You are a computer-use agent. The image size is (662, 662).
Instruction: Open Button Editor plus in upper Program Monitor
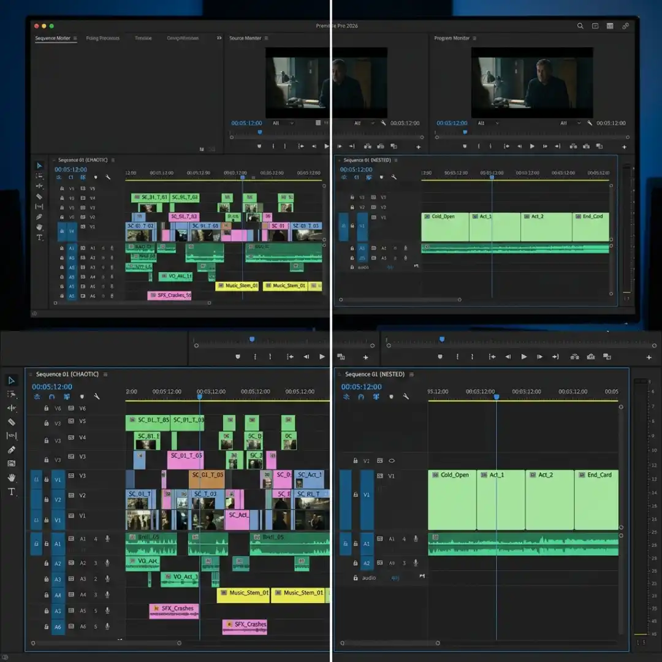point(624,147)
